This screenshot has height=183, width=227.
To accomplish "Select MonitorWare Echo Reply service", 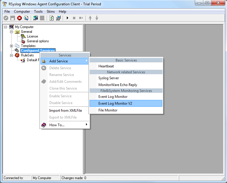I will pyautogui.click(x=126, y=85).
